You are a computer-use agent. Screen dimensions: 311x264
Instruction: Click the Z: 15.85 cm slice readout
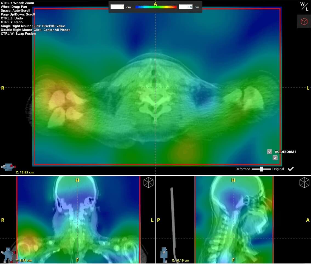[25, 172]
